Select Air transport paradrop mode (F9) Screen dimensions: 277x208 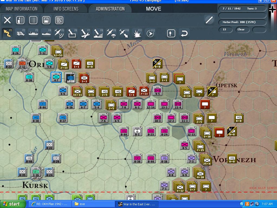[x=111, y=33]
